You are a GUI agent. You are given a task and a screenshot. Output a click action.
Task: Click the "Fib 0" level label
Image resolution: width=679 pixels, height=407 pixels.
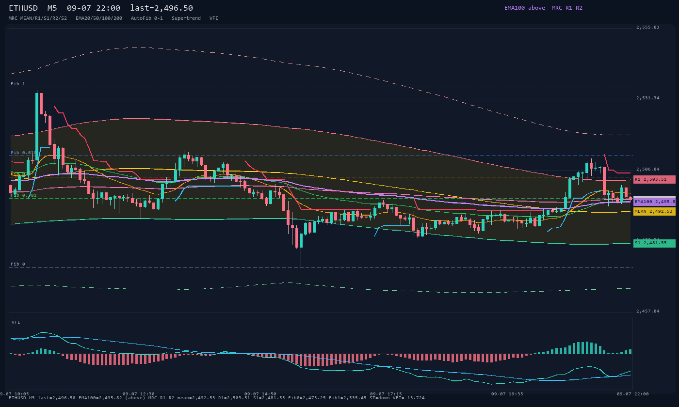18,264
